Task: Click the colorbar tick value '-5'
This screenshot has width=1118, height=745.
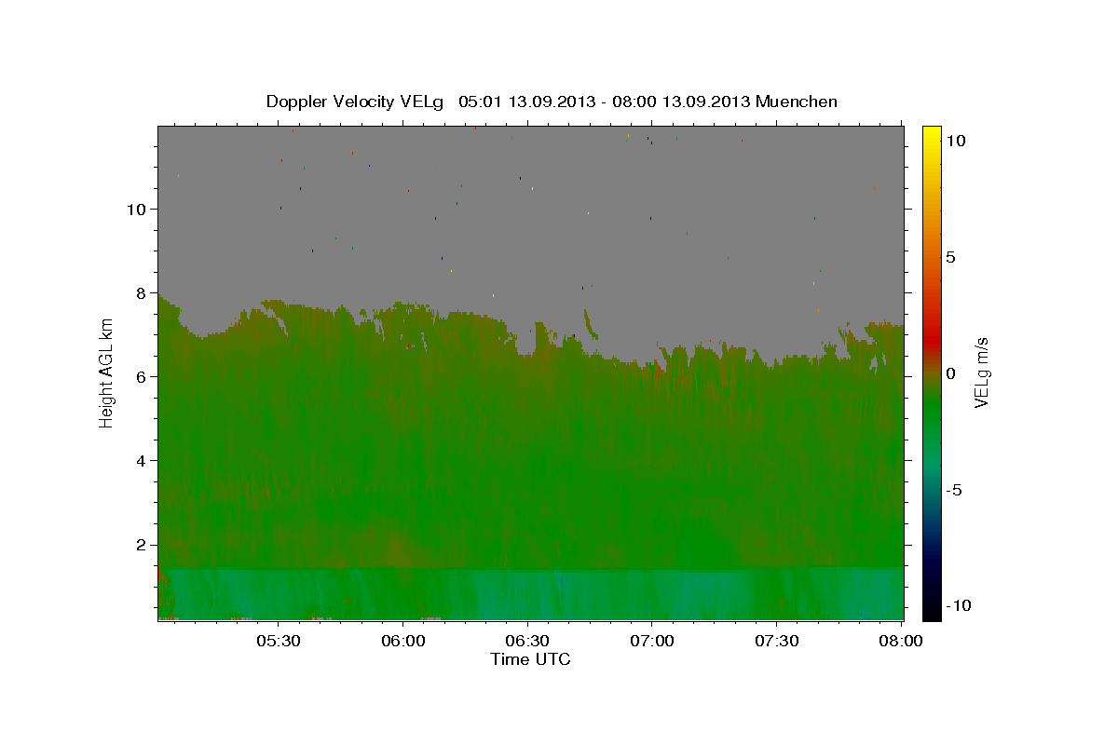Action: (954, 490)
